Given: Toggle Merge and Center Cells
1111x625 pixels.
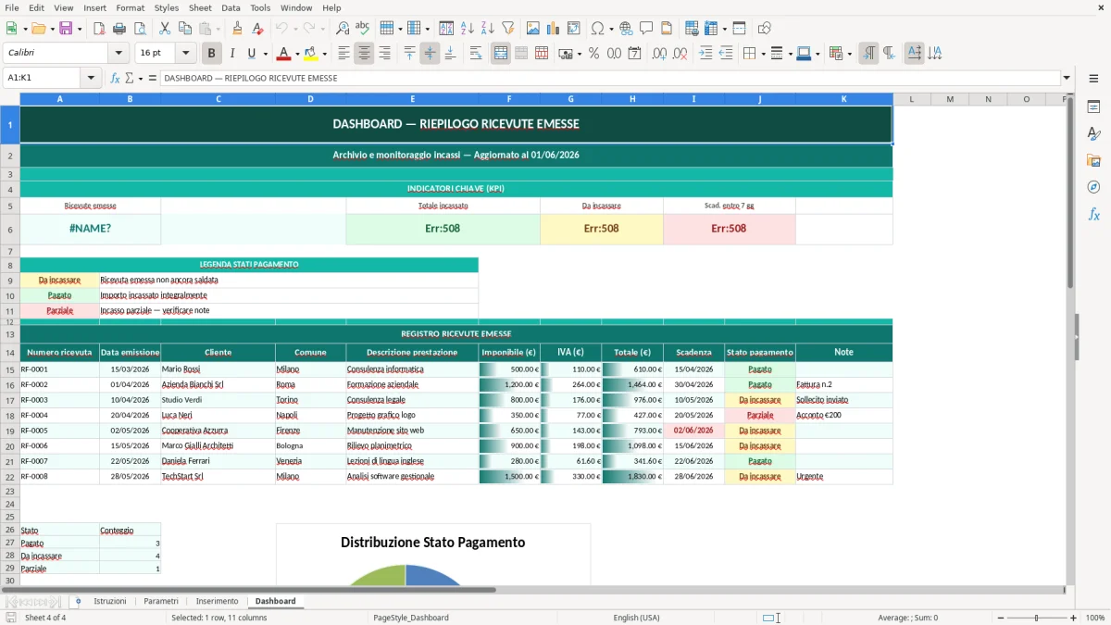Looking at the screenshot, I should pos(501,54).
